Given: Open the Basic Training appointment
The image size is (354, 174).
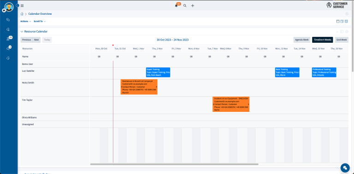Looking at the screenshot, I should tap(287, 72).
